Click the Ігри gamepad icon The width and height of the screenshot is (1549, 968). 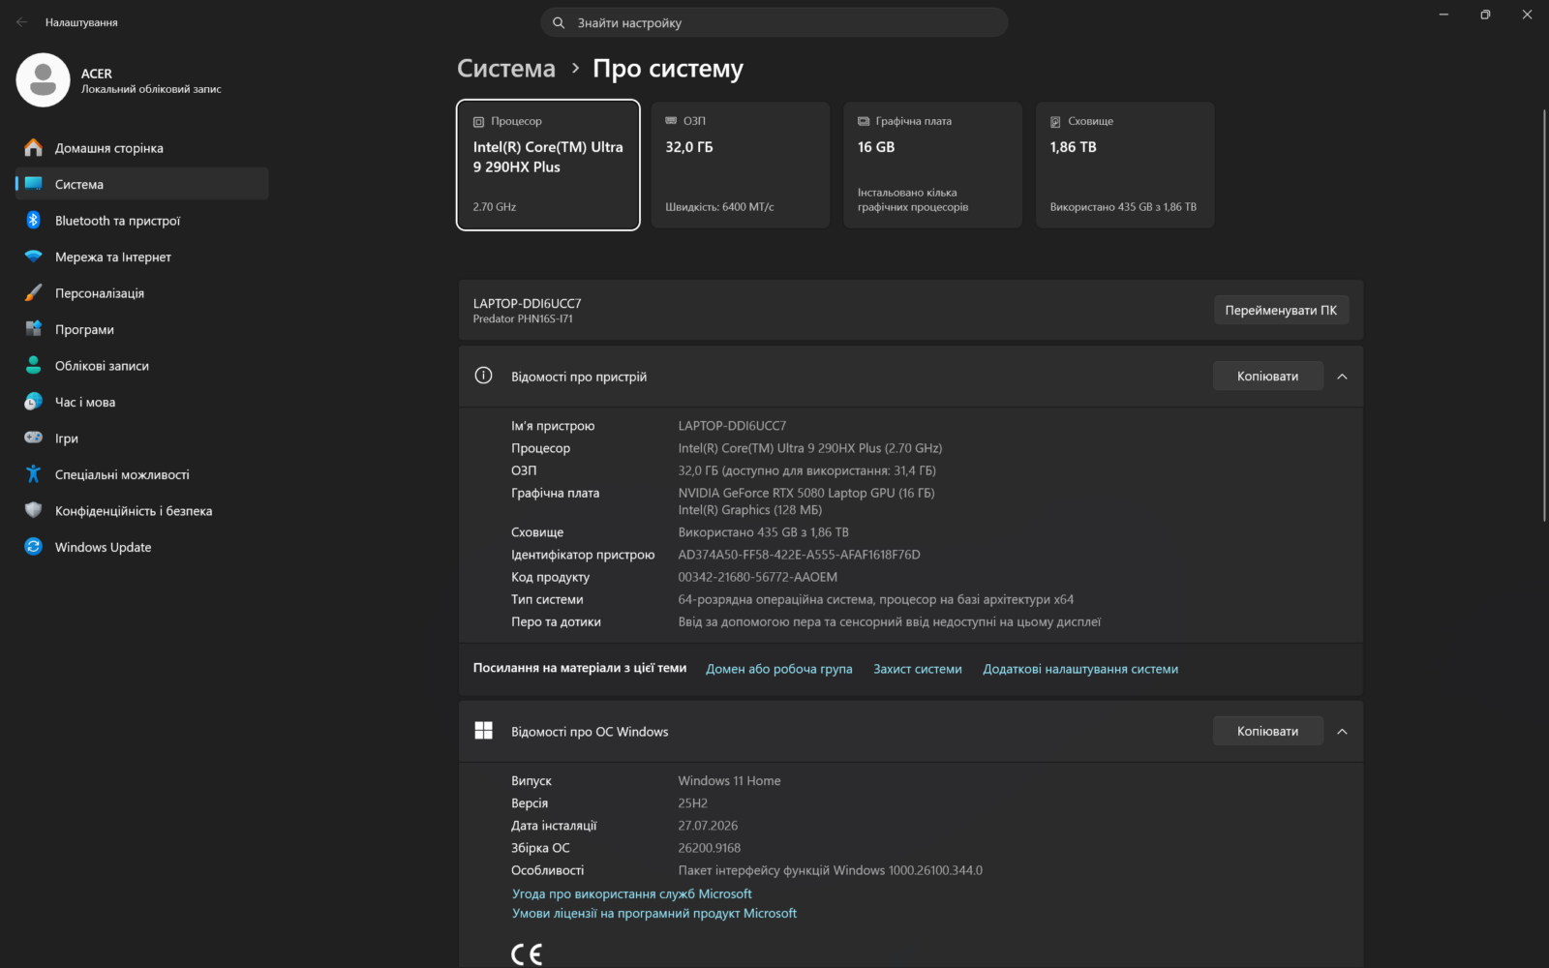(33, 439)
